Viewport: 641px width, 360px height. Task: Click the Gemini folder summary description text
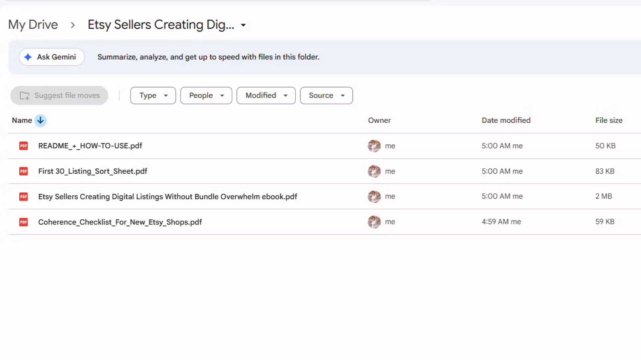[x=208, y=57]
